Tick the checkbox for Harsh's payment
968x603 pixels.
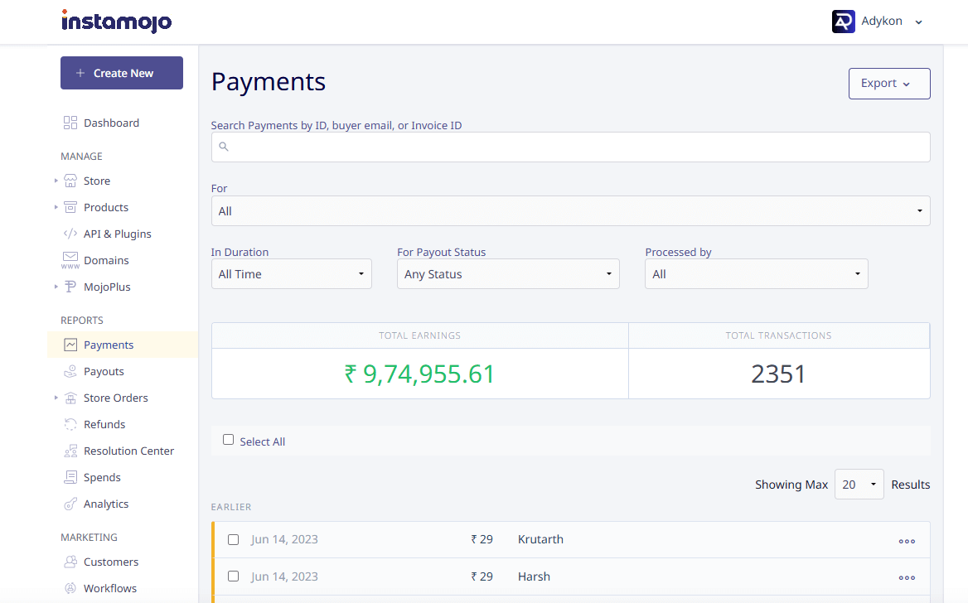(233, 576)
